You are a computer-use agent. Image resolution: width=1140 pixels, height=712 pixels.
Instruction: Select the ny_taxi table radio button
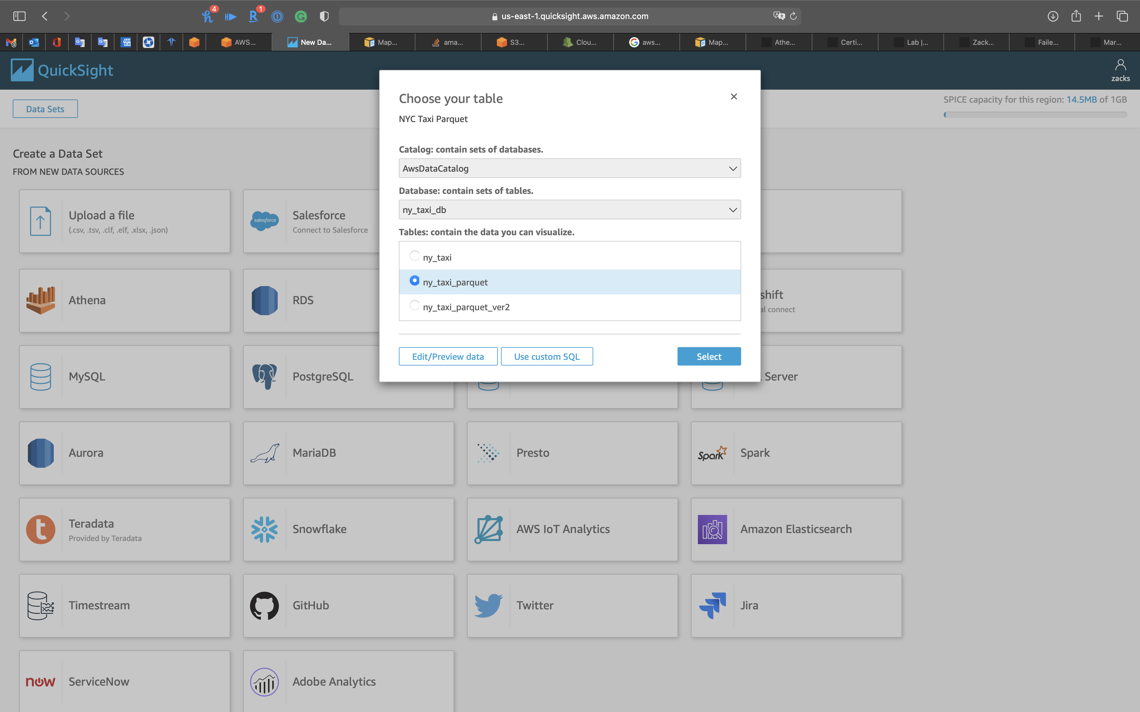(x=414, y=256)
